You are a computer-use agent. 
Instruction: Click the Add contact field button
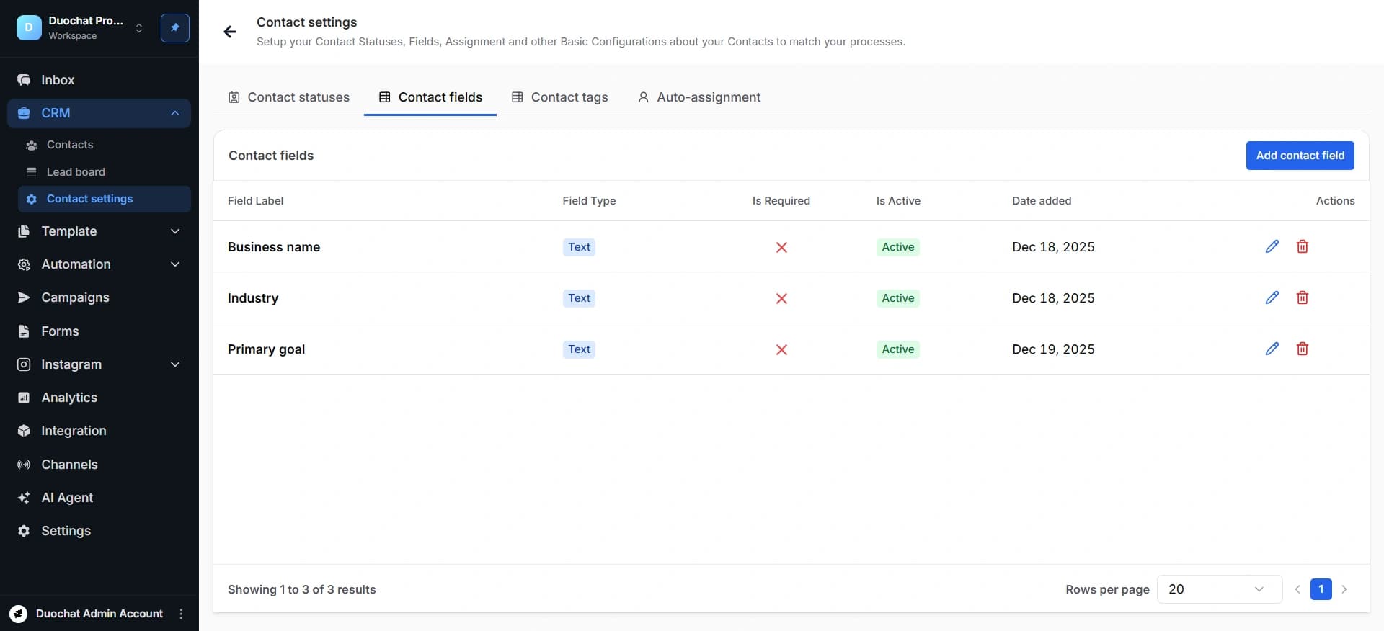[x=1300, y=156]
